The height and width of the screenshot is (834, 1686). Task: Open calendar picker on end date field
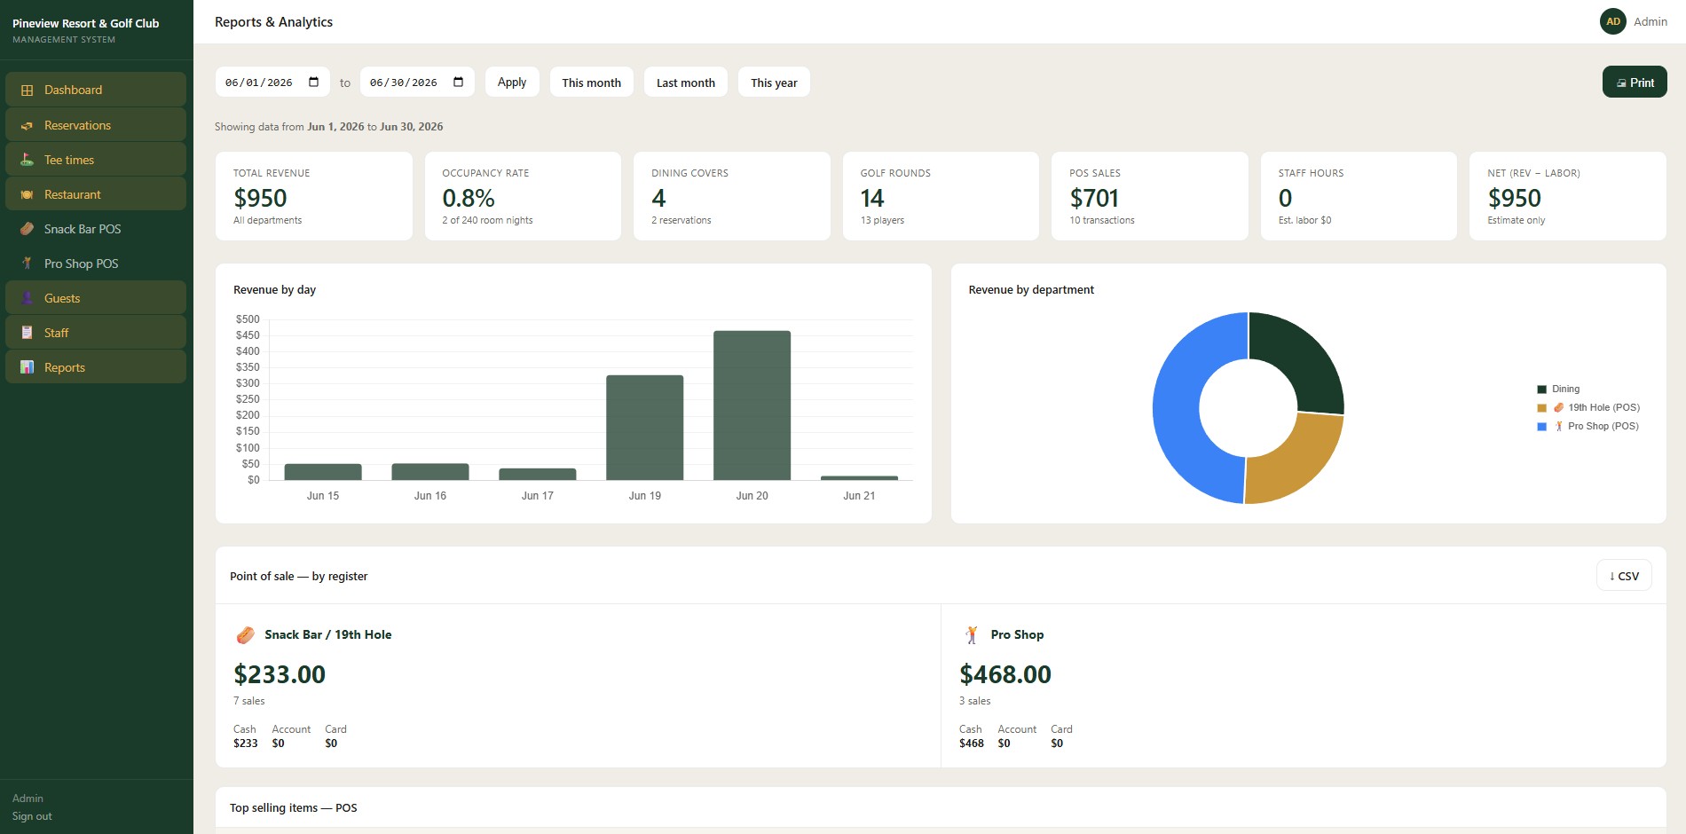(458, 83)
